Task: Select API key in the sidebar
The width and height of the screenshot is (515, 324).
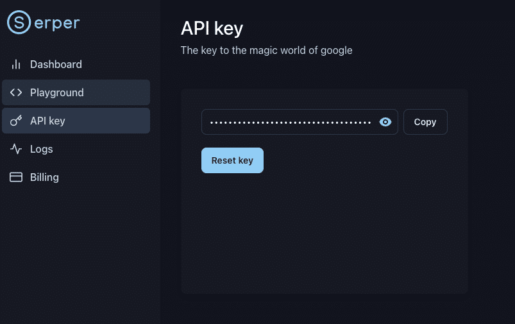Action: point(47,121)
